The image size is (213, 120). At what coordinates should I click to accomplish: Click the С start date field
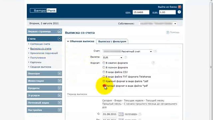tap(109, 114)
